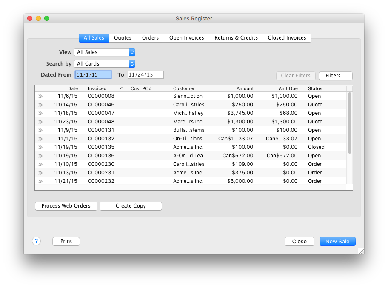Select customer A-On...d Tea

pyautogui.click(x=188, y=156)
